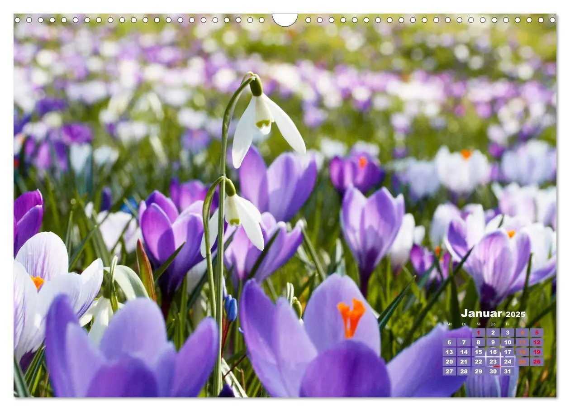Click calendar day 1 in red
The height and width of the screenshot is (411, 570).
(x=478, y=333)
